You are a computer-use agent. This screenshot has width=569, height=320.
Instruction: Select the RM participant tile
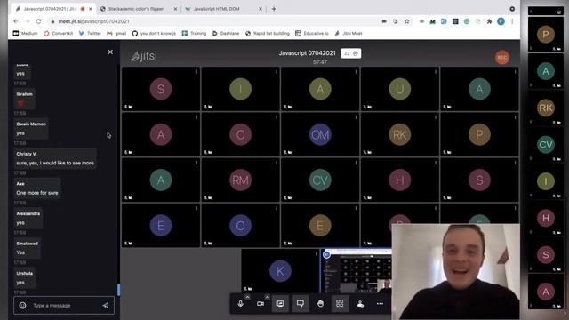click(x=240, y=180)
